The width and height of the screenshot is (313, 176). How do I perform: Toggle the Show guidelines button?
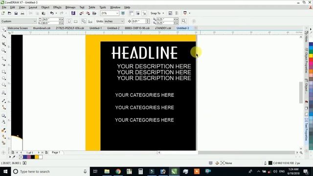tap(144, 13)
